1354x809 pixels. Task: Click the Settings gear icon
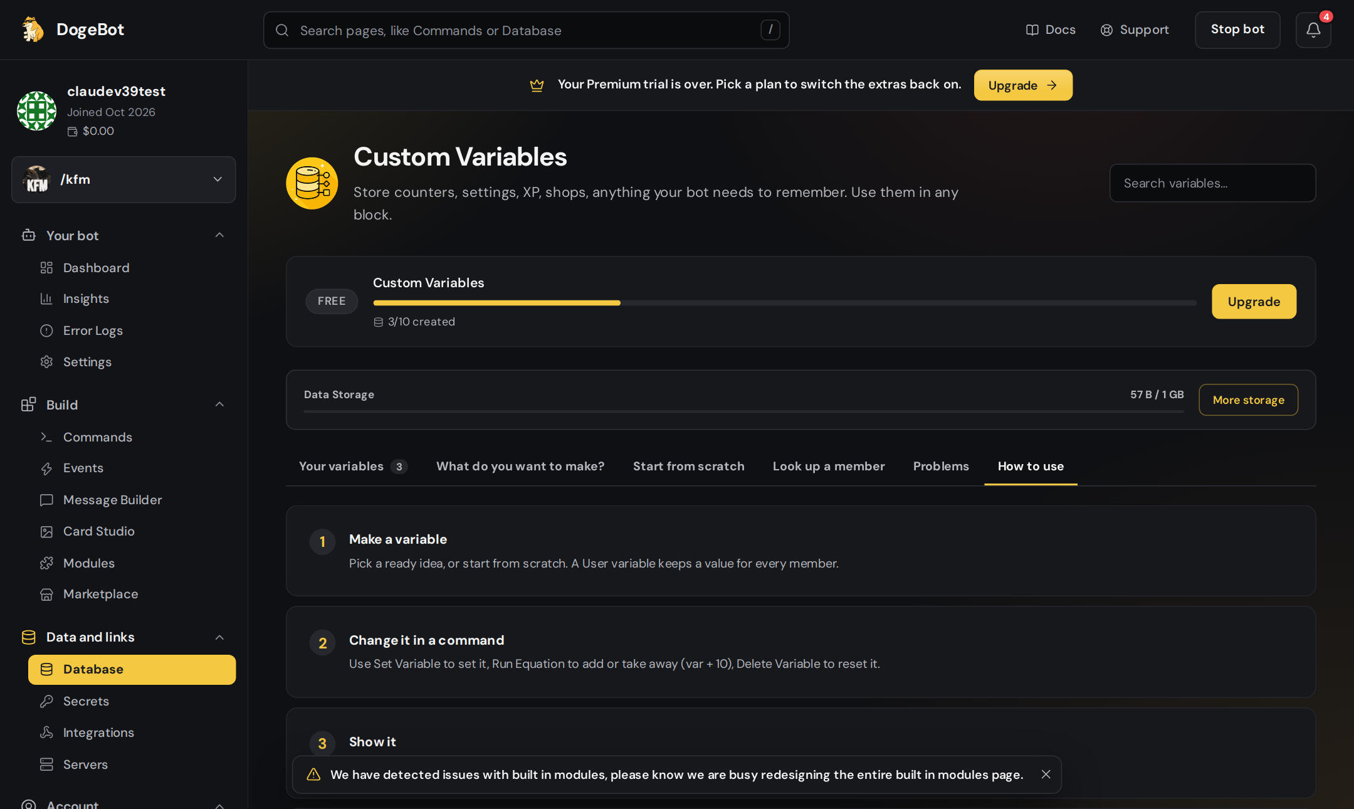pos(46,362)
